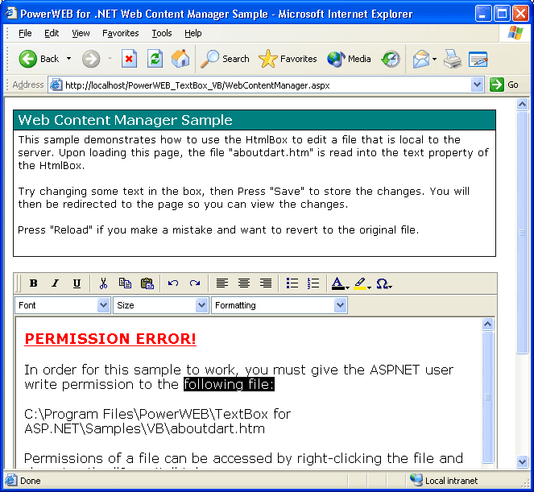Click the browser Forward arrow
534x492 pixels.
91,59
